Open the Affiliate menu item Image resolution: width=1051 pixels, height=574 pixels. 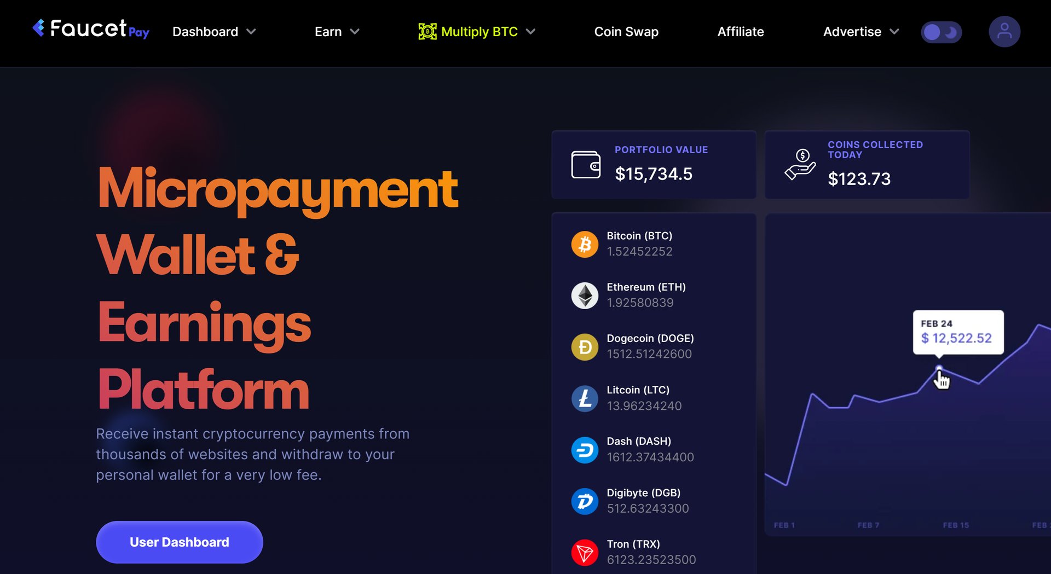741,32
